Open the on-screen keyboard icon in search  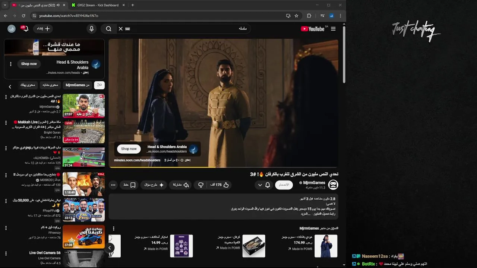[127, 29]
